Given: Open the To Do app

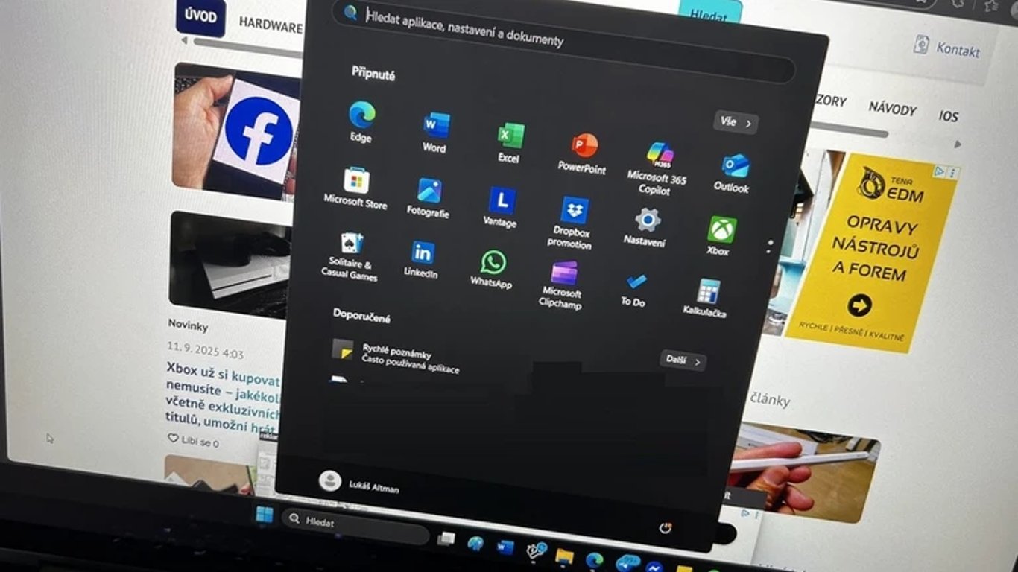Looking at the screenshot, I should 634,289.
